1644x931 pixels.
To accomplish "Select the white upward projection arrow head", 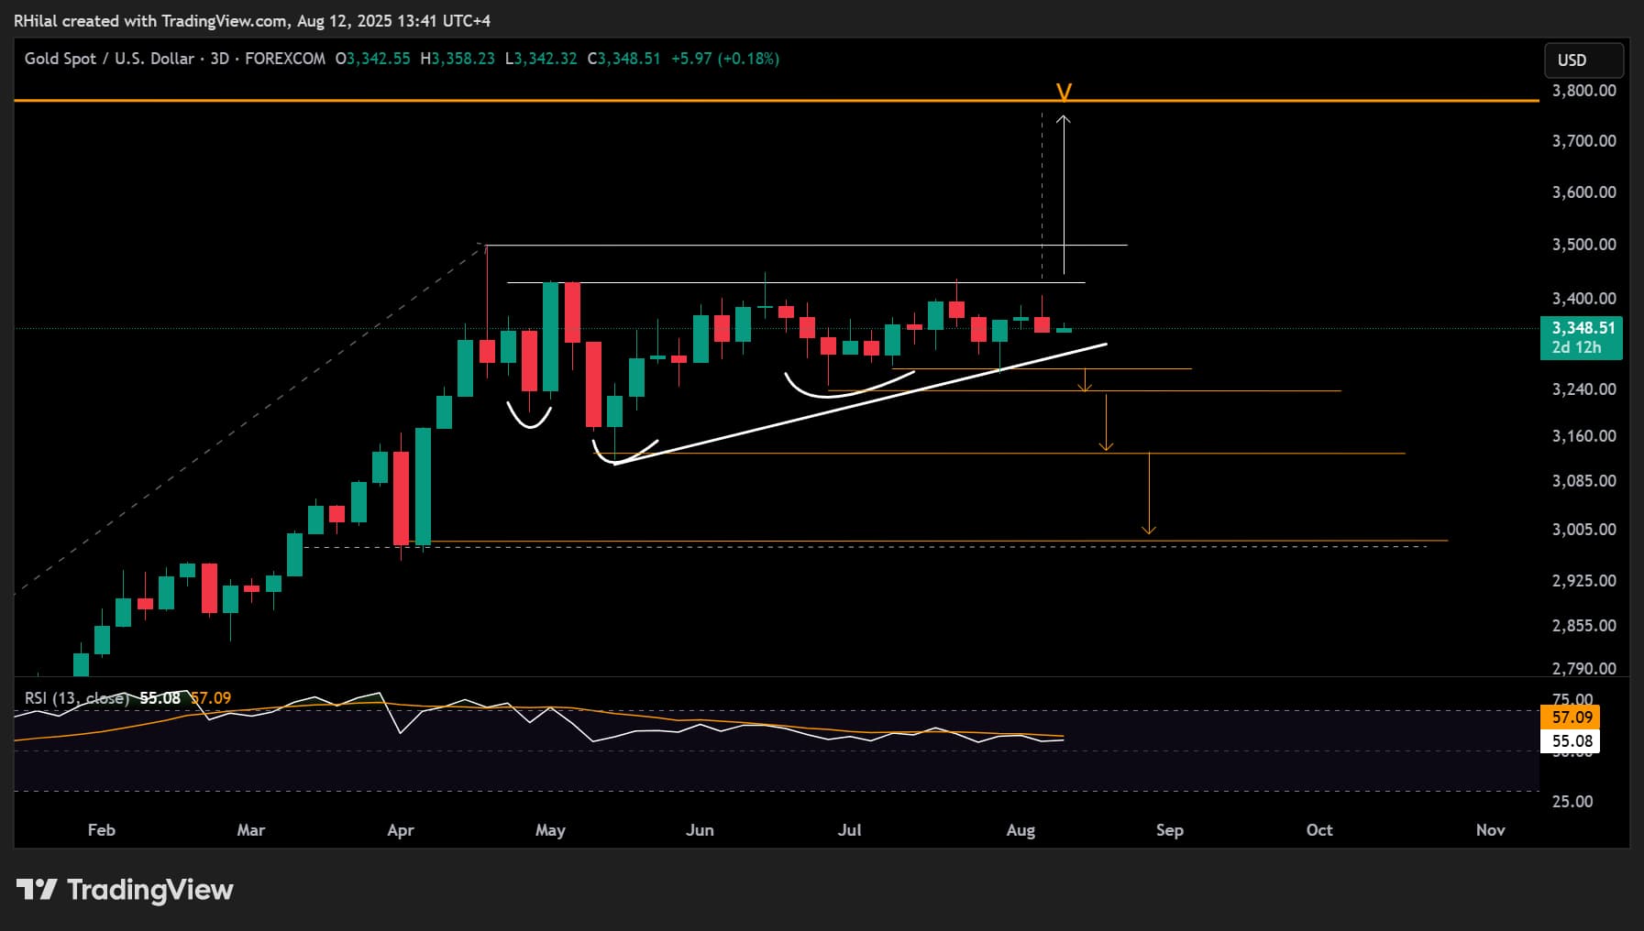I will (1064, 119).
